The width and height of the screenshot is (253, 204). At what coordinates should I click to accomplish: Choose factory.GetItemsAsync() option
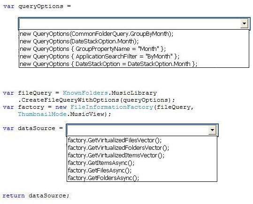pyautogui.click(x=142, y=163)
